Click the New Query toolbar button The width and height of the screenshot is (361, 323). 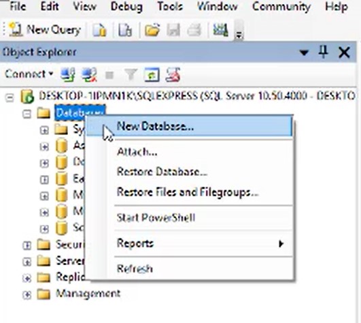tap(45, 29)
